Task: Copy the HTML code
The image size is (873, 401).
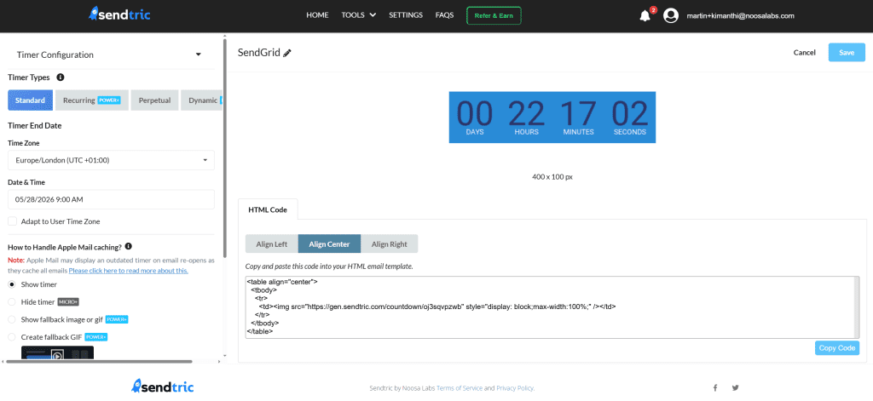Action: point(837,347)
